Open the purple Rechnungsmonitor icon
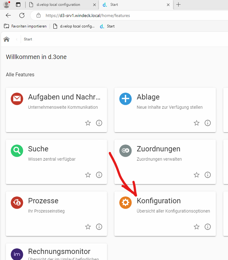The image size is (228, 260). pyautogui.click(x=17, y=254)
